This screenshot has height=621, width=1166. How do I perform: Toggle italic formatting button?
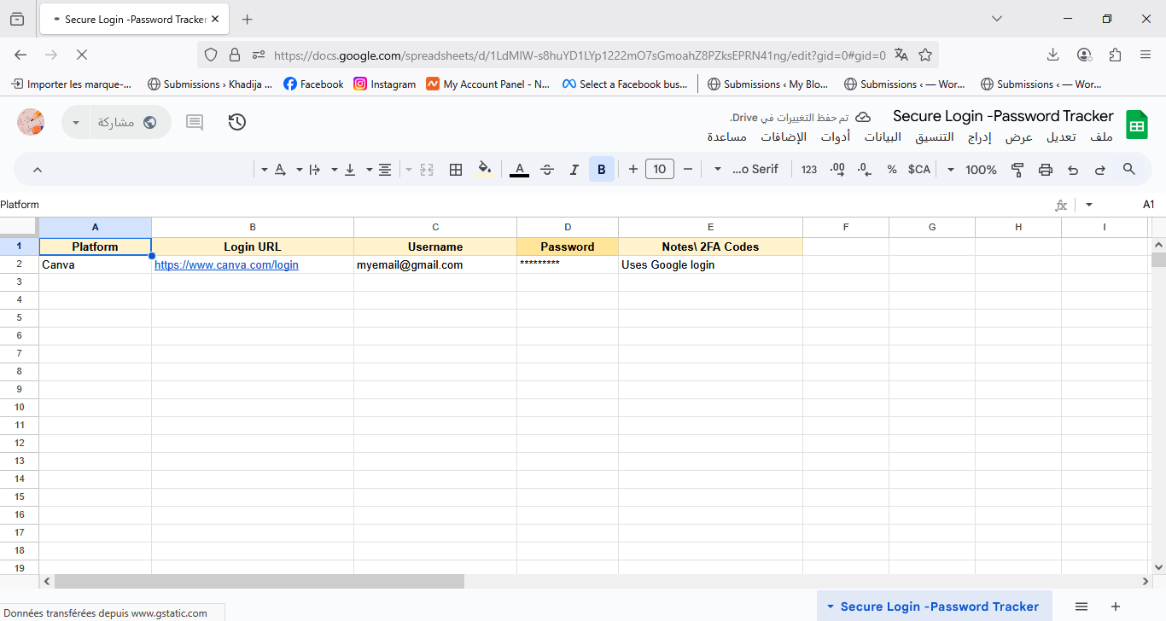pos(574,170)
